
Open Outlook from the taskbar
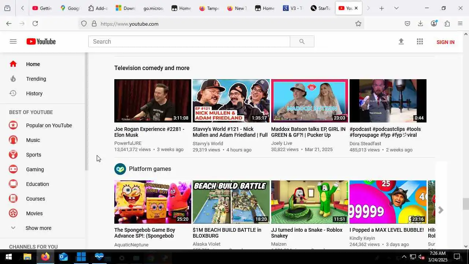tap(63, 257)
